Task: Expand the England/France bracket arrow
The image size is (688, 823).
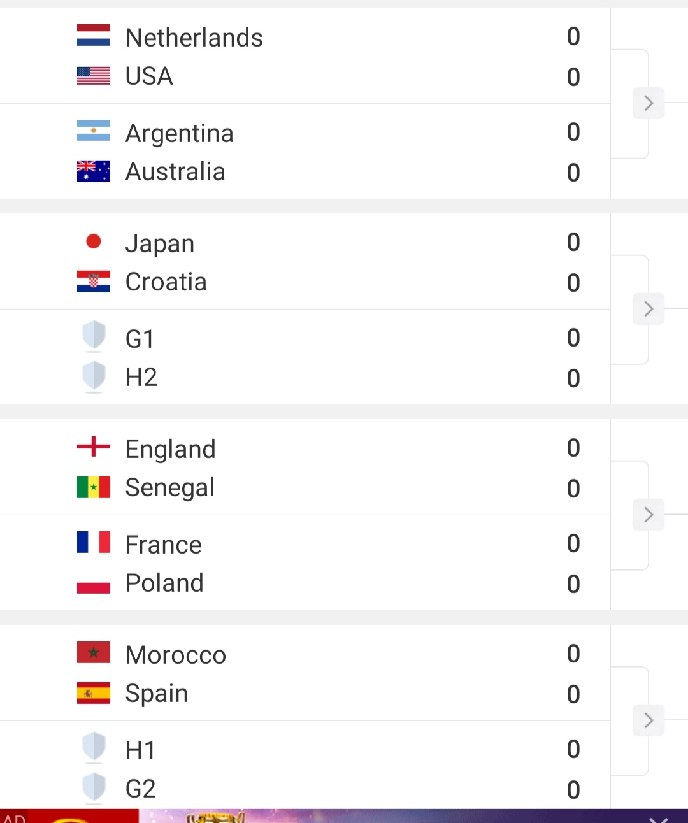Action: click(649, 515)
